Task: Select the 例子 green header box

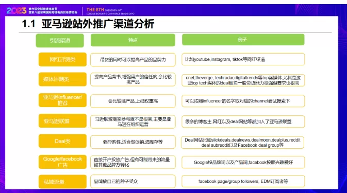Action: coord(243,40)
